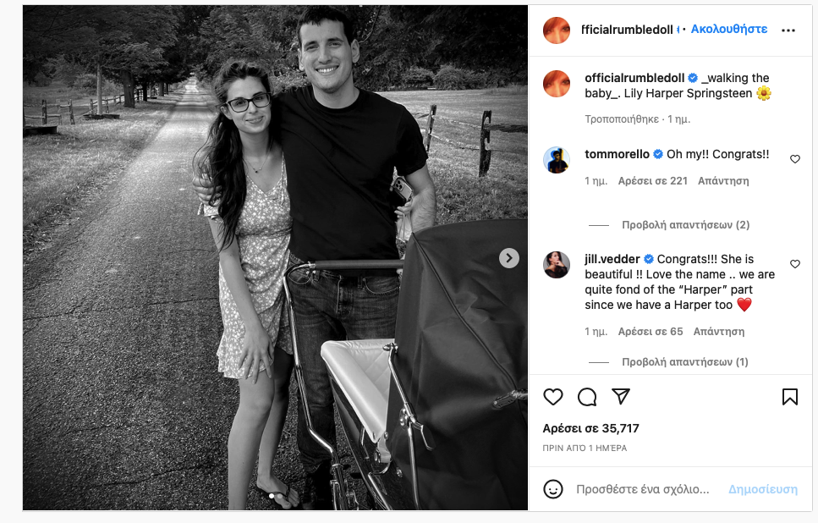View the 221 likes on tommorello's comment
The width and height of the screenshot is (818, 523).
tap(653, 181)
